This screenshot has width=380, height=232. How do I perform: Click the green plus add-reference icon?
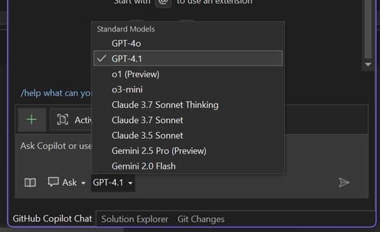tap(32, 119)
